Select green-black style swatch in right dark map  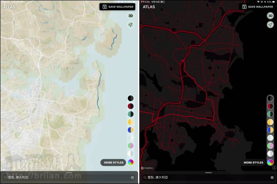tap(270, 114)
